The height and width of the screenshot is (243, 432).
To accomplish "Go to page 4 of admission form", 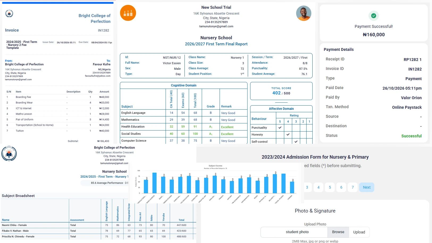I will click(x=318, y=187).
